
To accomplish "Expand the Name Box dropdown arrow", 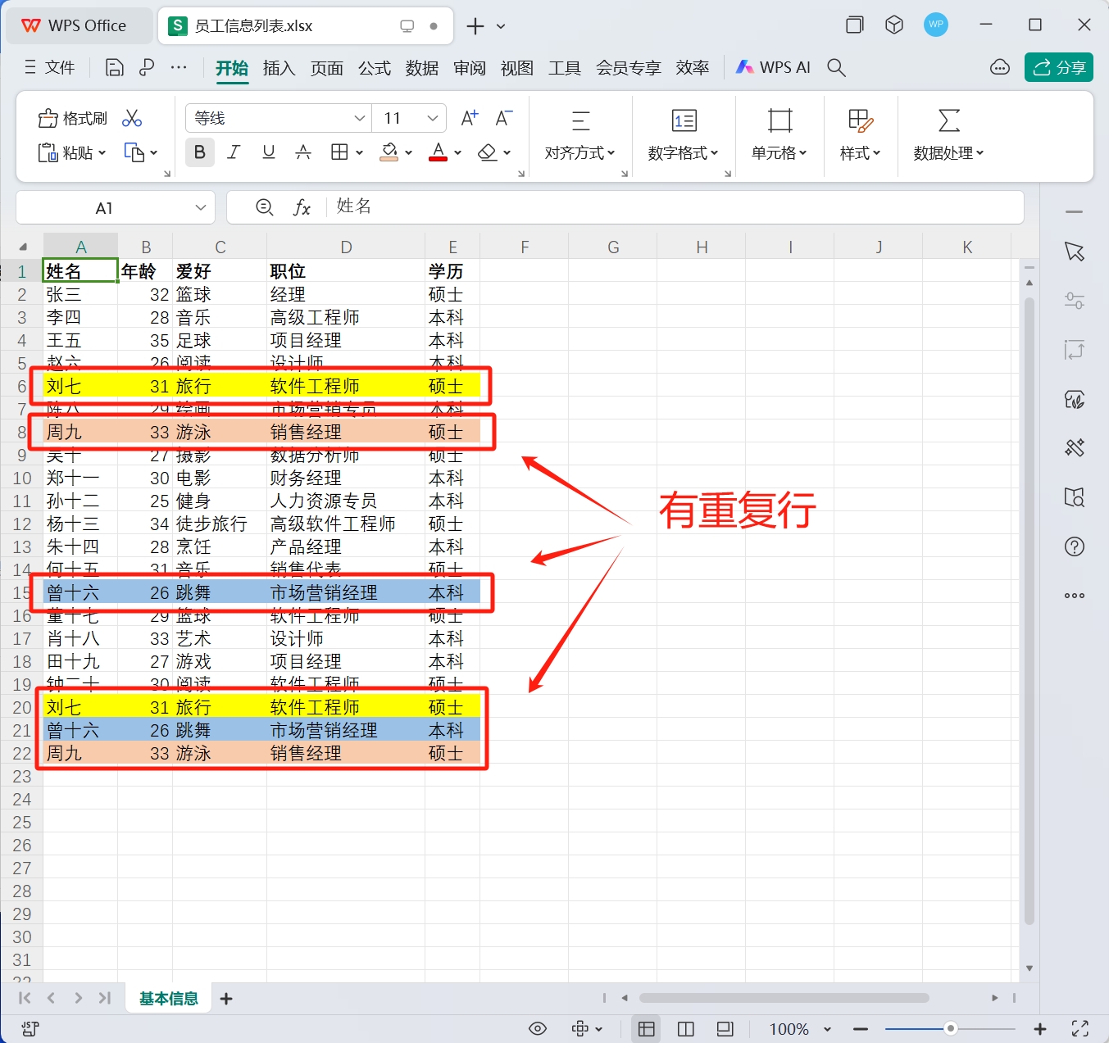I will pos(201,208).
